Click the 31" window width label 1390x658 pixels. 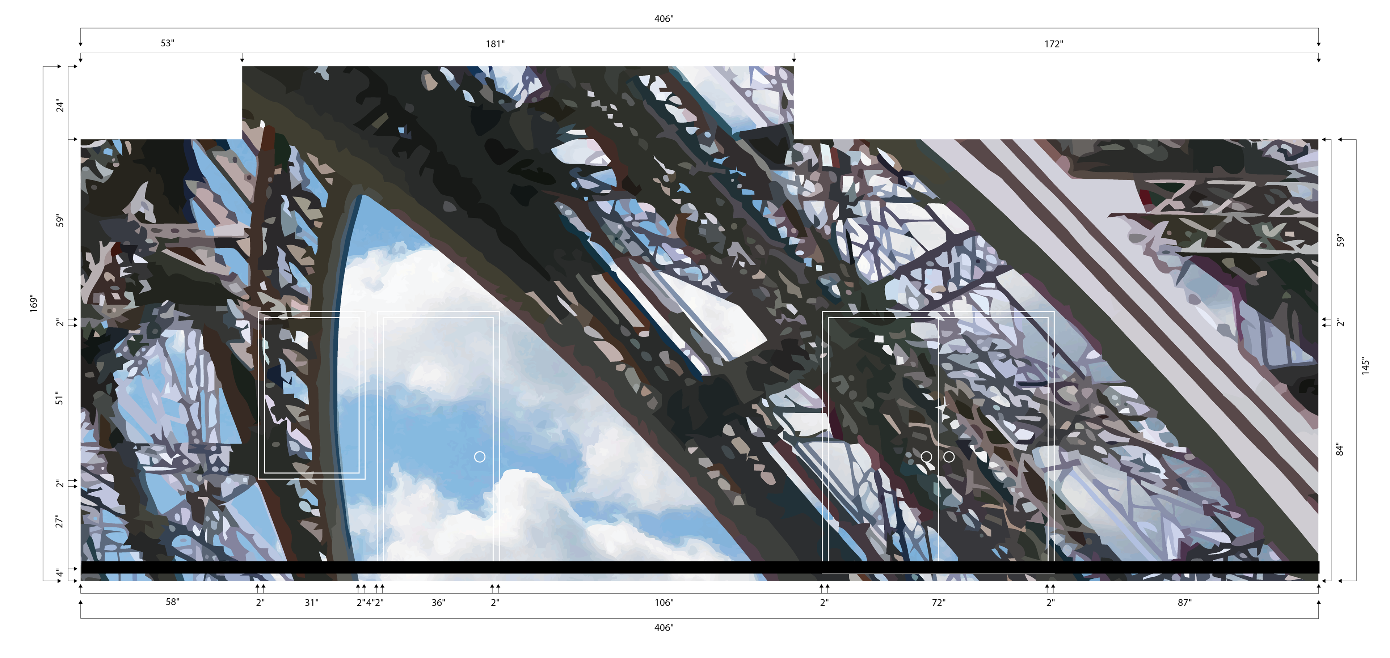[311, 602]
